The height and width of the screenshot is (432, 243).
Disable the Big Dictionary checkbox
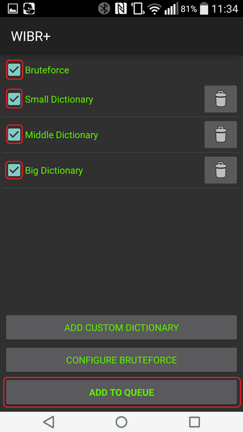coord(14,170)
